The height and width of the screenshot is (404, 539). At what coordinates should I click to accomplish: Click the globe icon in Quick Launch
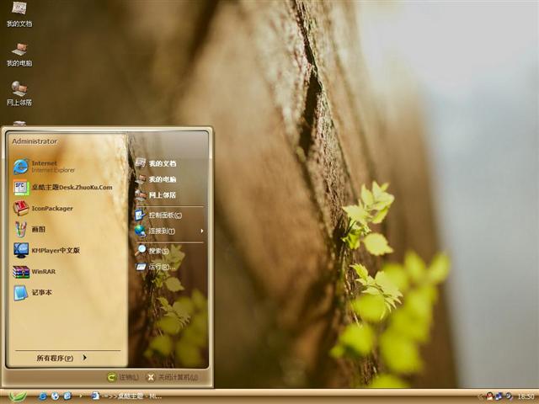click(55, 396)
